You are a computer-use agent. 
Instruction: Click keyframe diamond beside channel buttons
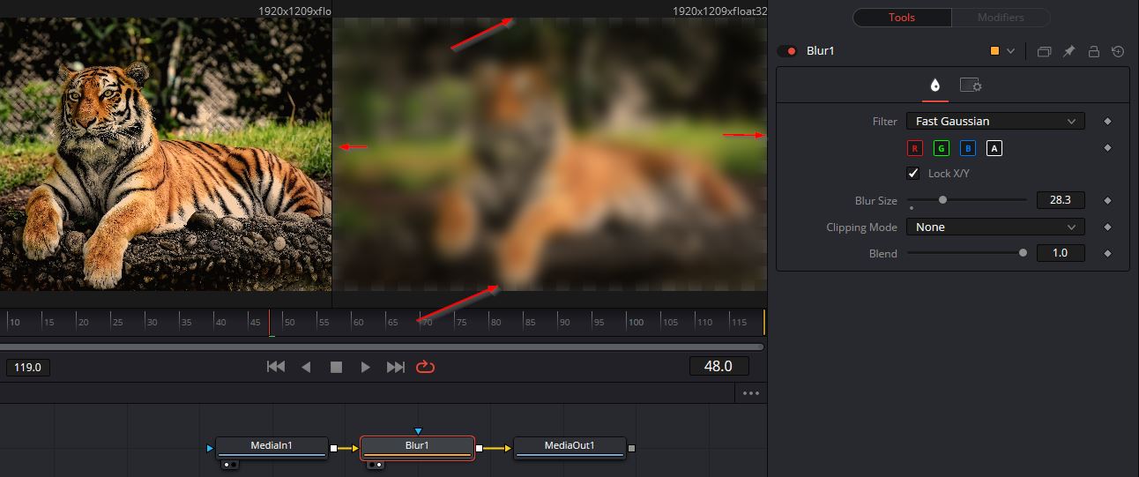(1108, 148)
